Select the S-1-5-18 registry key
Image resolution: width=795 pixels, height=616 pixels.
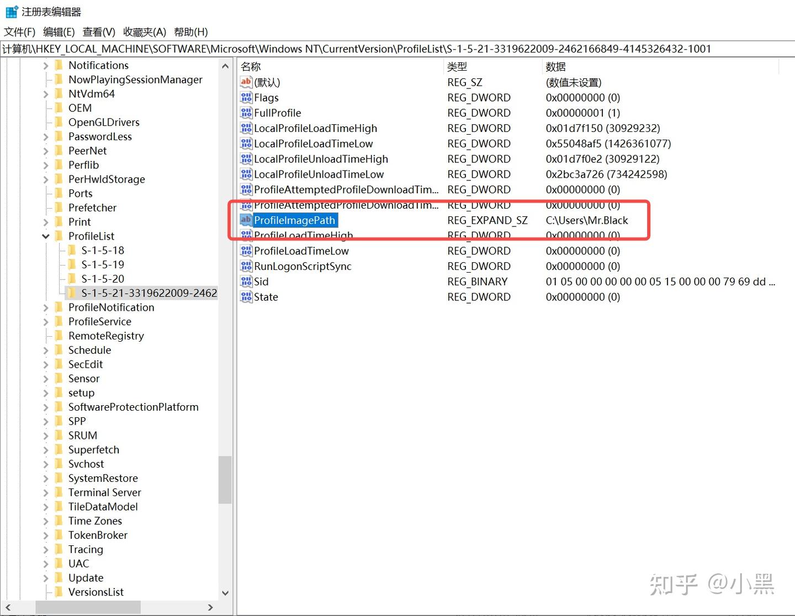(x=103, y=250)
